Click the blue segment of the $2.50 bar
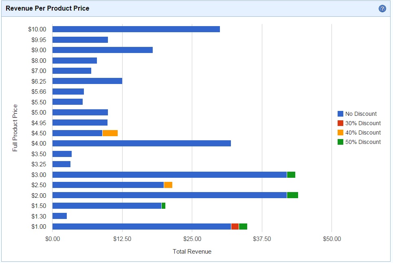The image size is (393, 263). click(108, 185)
